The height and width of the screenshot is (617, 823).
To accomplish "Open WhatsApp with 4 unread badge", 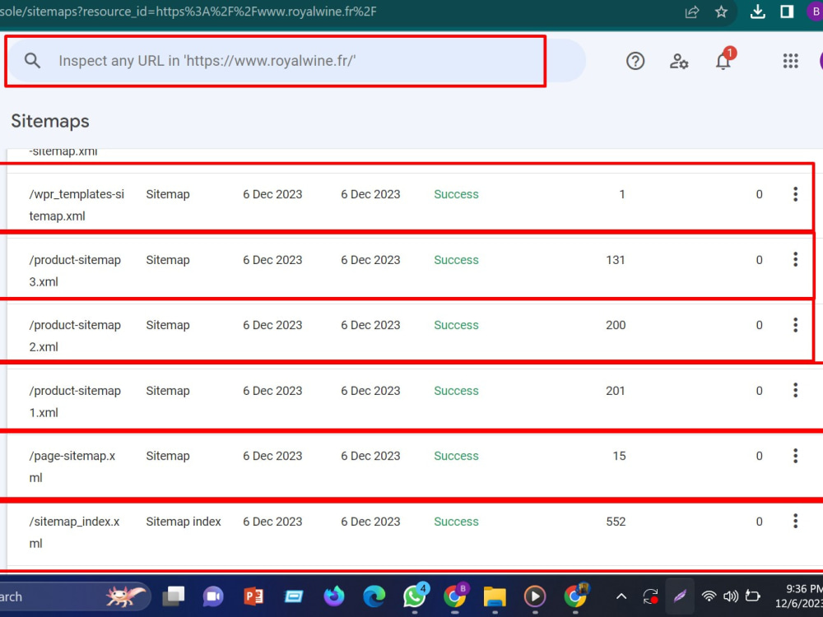I will point(415,596).
